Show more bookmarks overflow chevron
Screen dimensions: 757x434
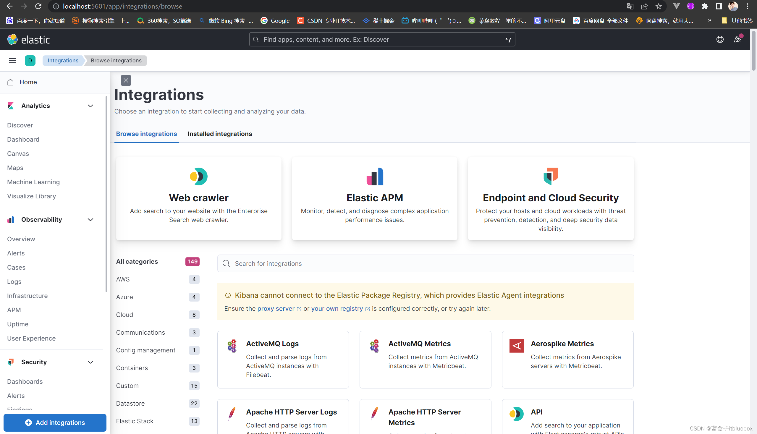click(x=710, y=21)
